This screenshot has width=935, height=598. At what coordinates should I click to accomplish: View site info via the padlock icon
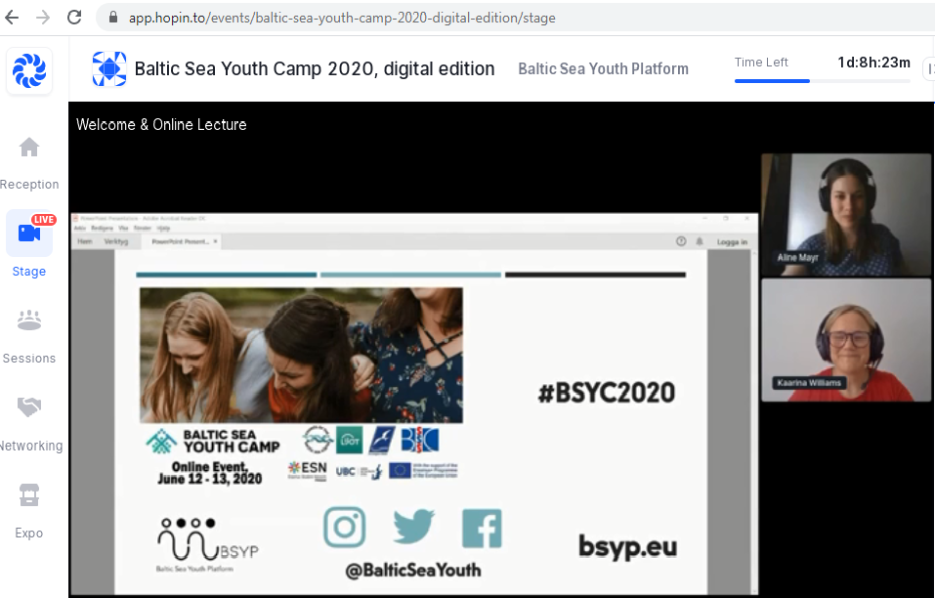(113, 18)
